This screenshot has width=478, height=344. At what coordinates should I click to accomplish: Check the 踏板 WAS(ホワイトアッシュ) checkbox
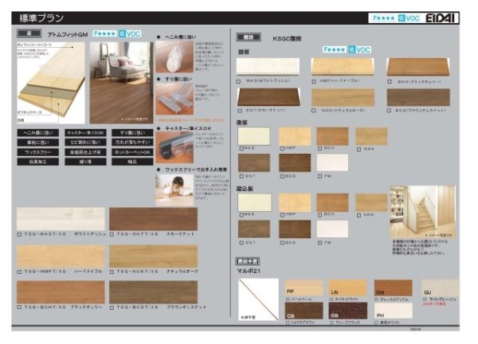(x=239, y=81)
